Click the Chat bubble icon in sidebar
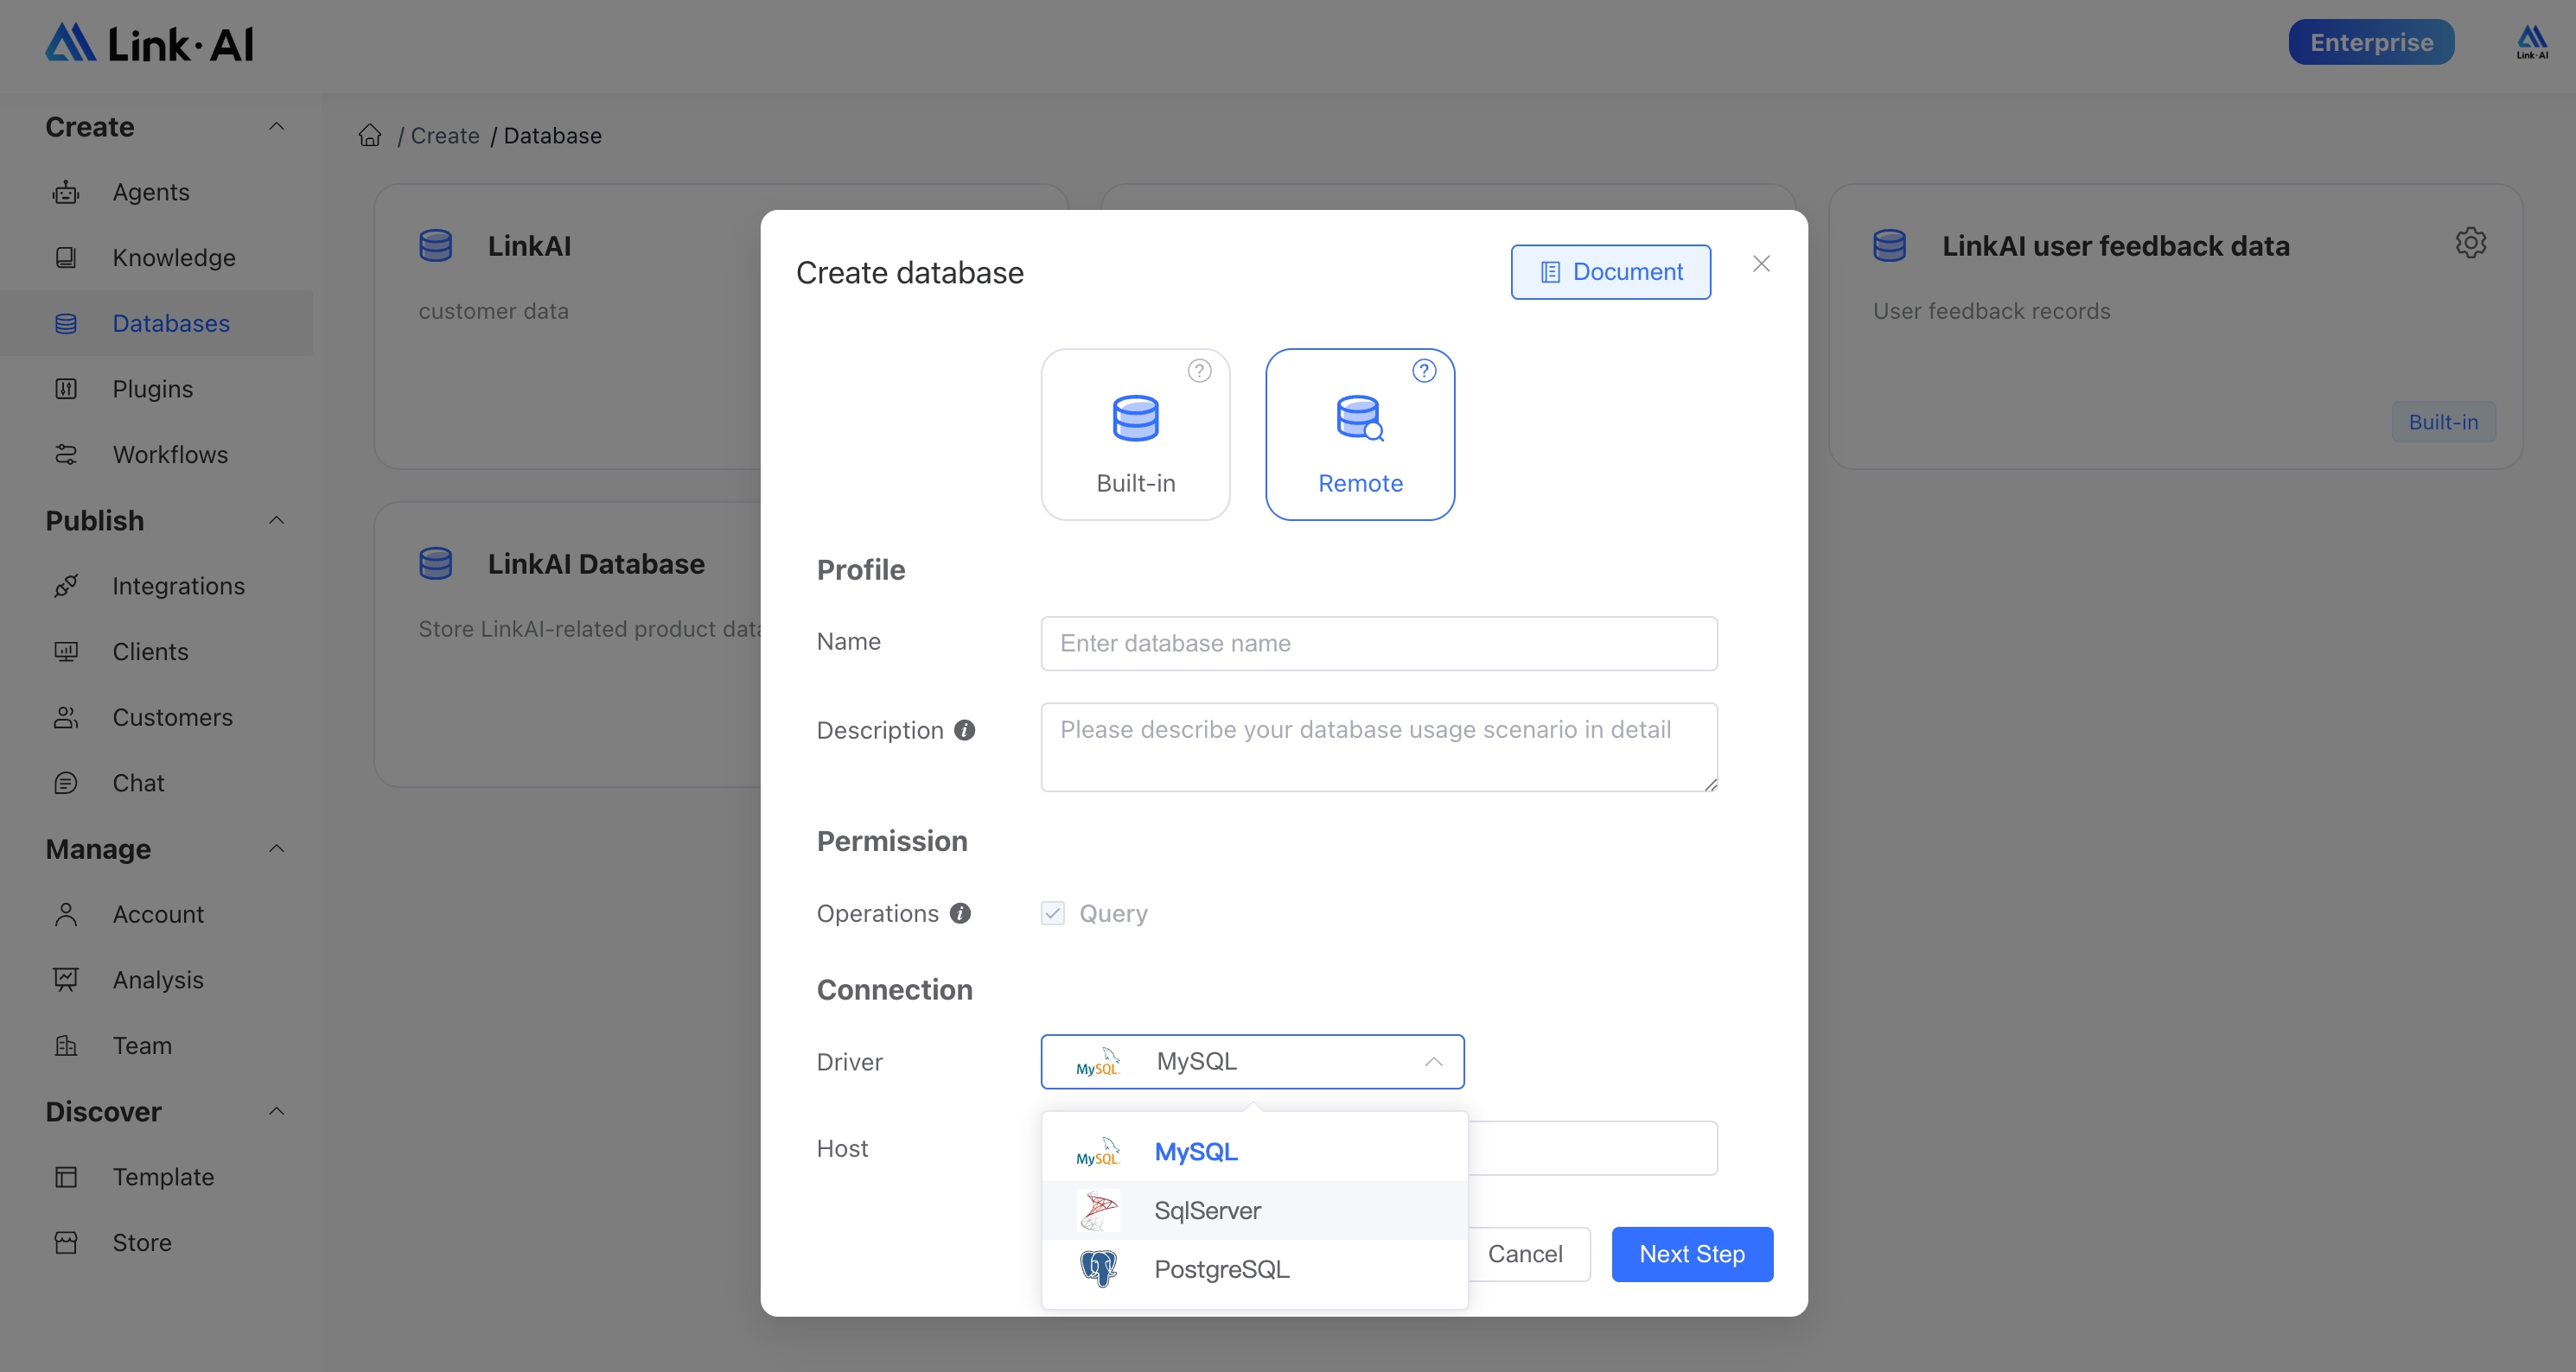2576x1372 pixels. pyautogui.click(x=66, y=784)
